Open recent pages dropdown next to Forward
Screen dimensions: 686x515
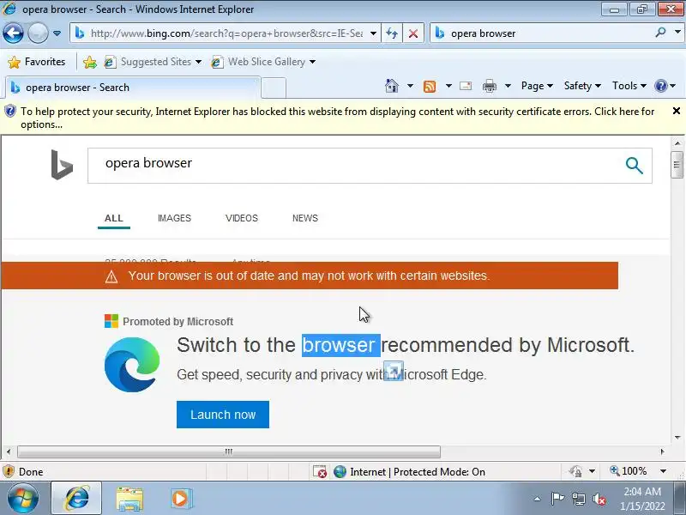coord(57,33)
